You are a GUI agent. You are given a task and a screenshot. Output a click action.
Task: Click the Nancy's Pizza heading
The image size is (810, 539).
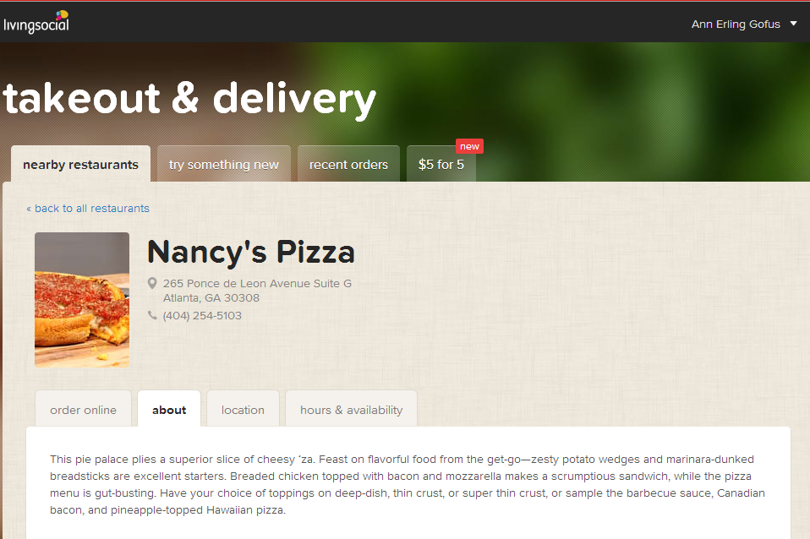point(251,252)
